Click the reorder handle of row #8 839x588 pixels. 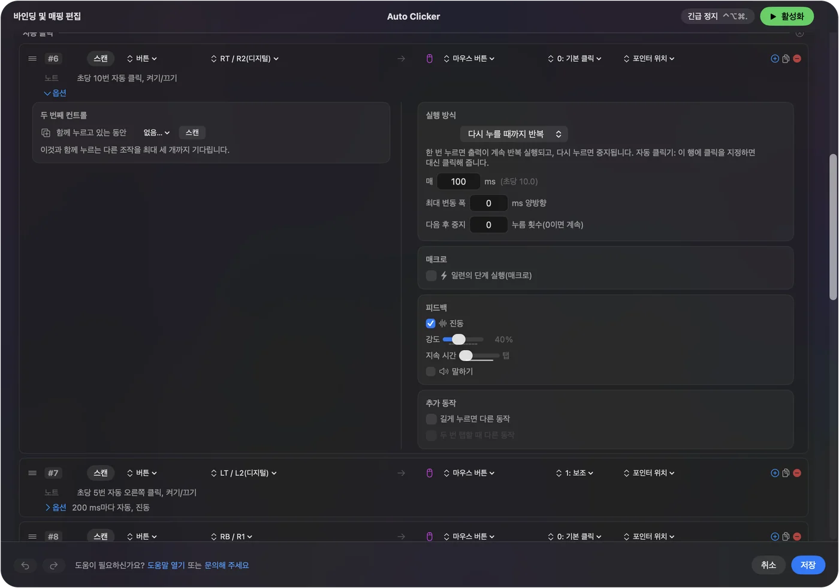coord(32,536)
